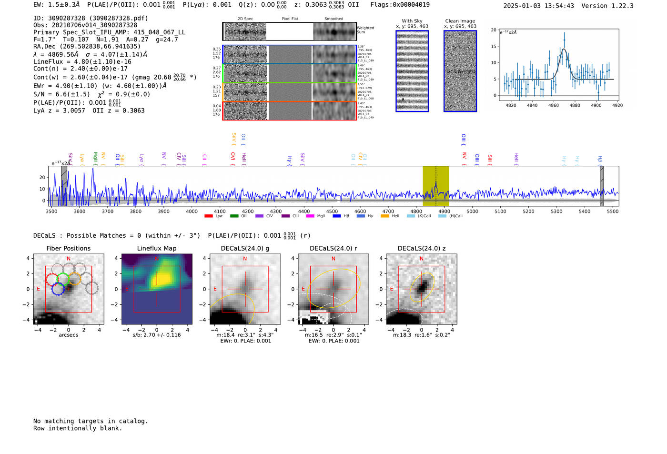Open the DECaLS(24.0) r cutout
This screenshot has height=454, width=667.
coord(333,289)
